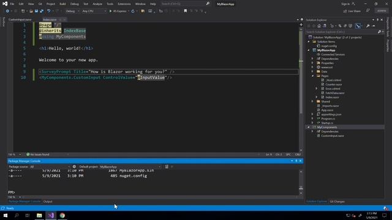392x220 pixels.
Task: Focus the Search Solution Explorer field
Action: click(x=342, y=32)
